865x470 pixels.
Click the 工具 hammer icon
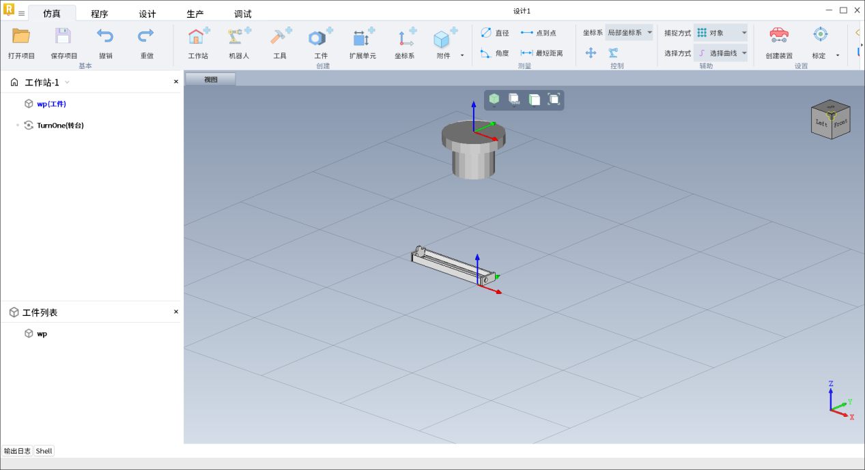pyautogui.click(x=280, y=38)
